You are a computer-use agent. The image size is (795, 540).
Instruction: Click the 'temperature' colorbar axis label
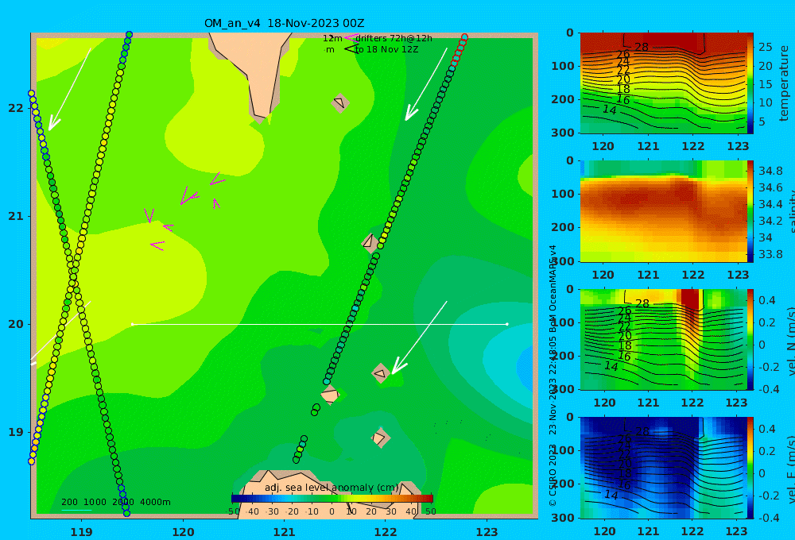tap(785, 83)
